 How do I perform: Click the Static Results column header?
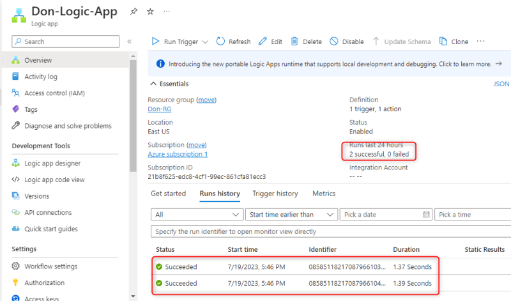[485, 249]
